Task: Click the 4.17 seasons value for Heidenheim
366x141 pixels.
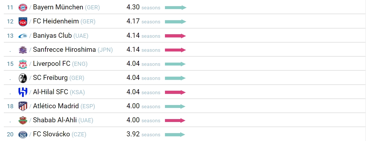Action: pos(143,21)
